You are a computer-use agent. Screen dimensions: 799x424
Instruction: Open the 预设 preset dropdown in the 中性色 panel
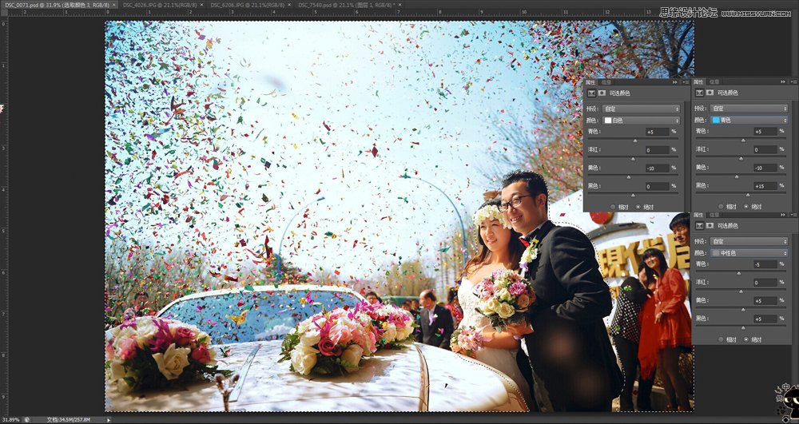(x=749, y=241)
